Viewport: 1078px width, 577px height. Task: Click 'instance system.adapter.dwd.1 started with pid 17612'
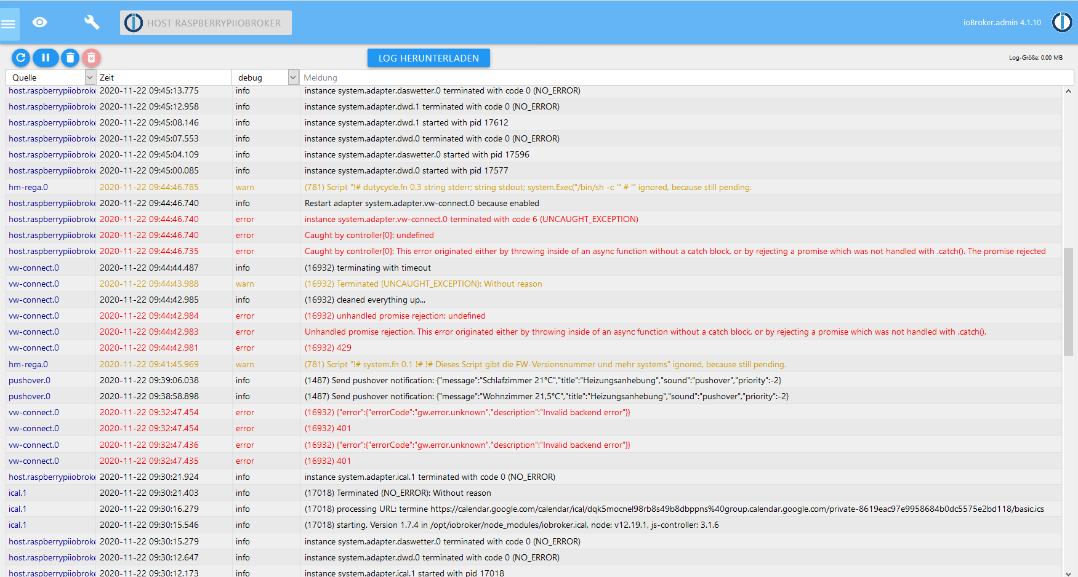click(406, 122)
